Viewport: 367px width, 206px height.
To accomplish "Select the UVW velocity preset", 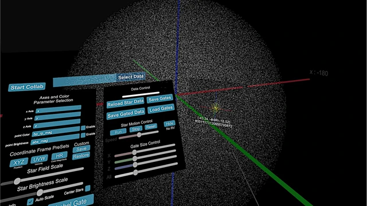I will (x=39, y=159).
